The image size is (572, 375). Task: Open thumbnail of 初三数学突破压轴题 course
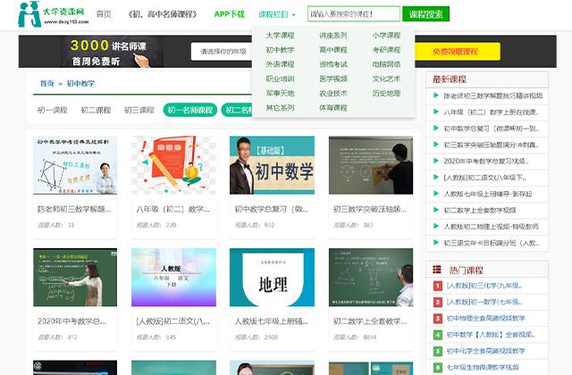(371, 165)
